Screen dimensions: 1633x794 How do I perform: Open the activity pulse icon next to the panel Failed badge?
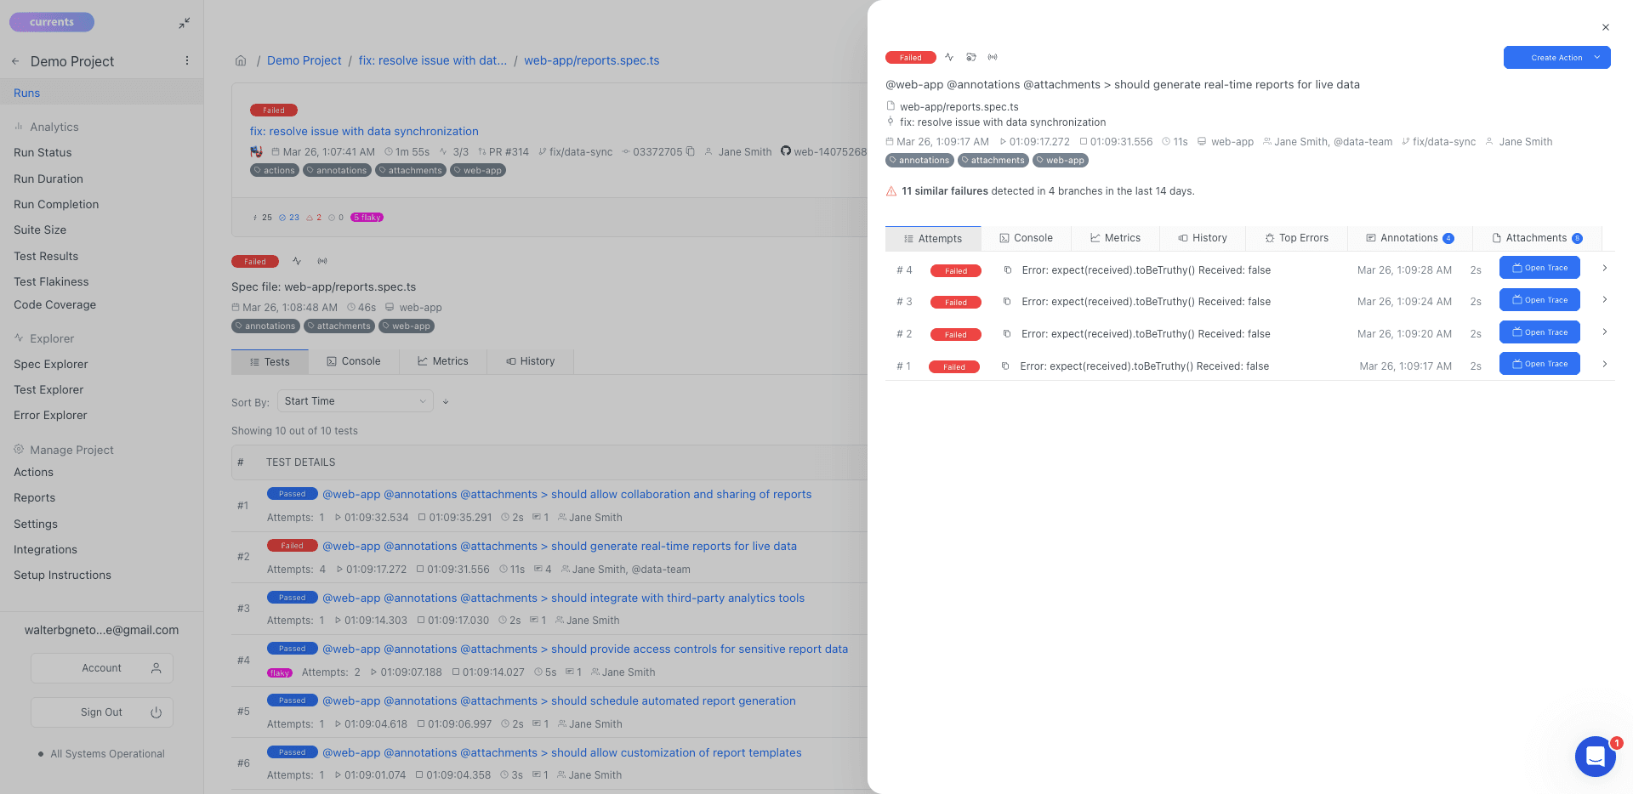click(x=949, y=57)
